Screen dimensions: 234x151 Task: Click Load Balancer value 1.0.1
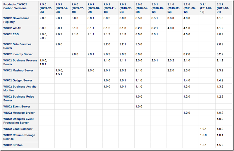[x=203, y=129]
